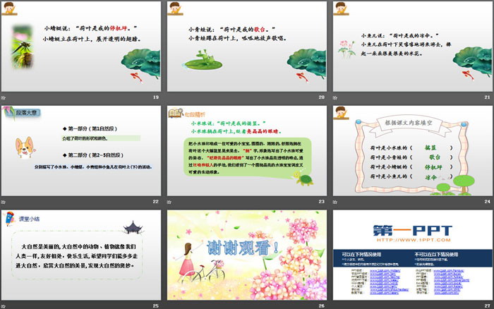Select slide 27 thumbnail with 第一PPT logo
494x309 pixels.
[413, 255]
